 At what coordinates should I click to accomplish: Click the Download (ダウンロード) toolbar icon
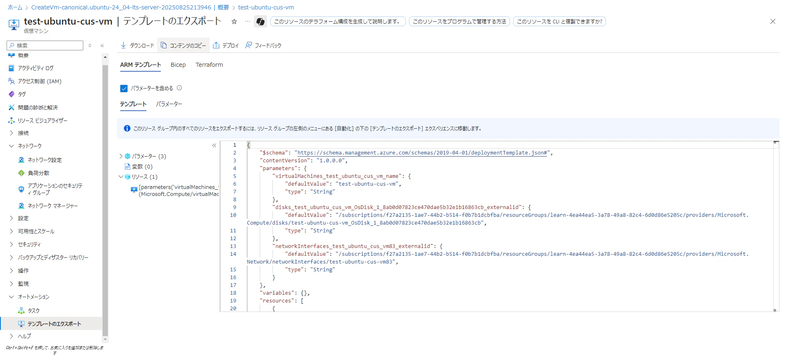[123, 45]
